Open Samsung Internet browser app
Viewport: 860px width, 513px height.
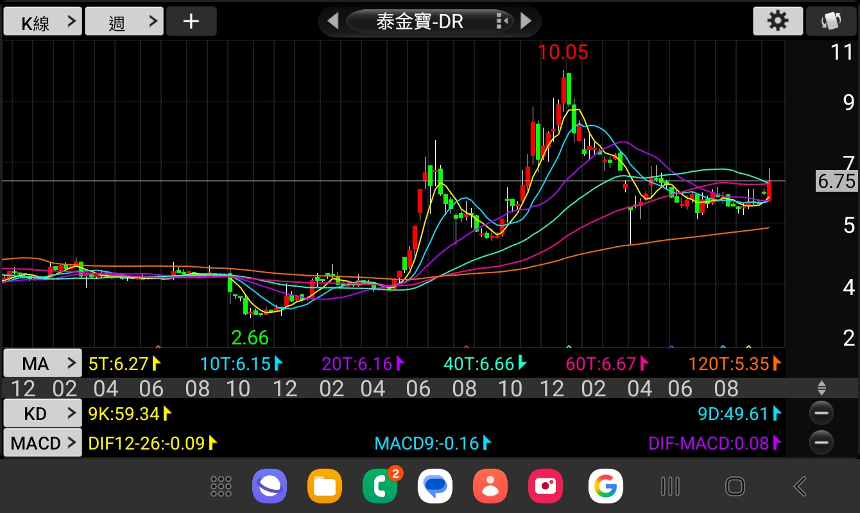click(270, 486)
